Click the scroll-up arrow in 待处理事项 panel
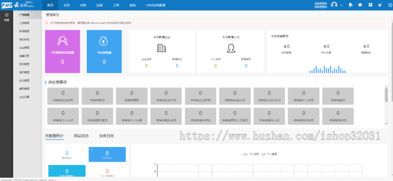The width and height of the screenshot is (393, 181). tap(386, 86)
